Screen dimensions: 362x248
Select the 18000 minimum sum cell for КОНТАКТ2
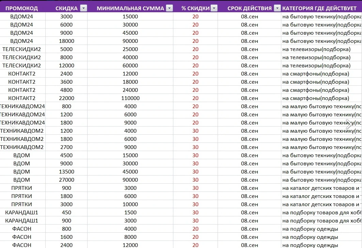pos(130,82)
